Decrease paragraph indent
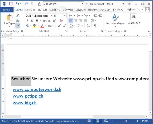 pyautogui.click(x=95, y=16)
